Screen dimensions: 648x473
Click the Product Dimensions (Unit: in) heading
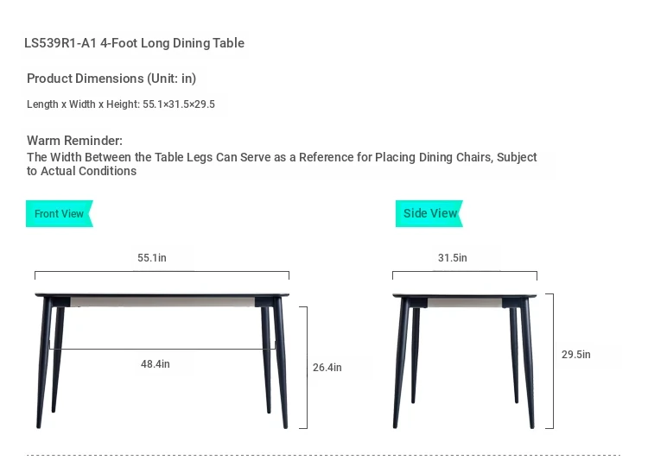point(111,79)
